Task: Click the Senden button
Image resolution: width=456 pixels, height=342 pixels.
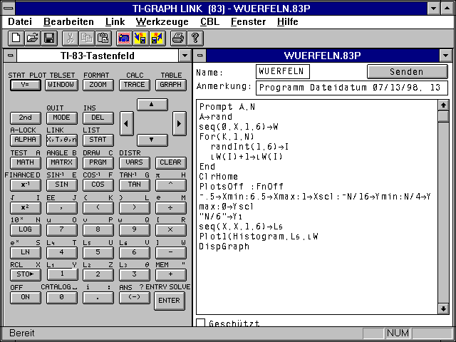Action: pos(407,71)
